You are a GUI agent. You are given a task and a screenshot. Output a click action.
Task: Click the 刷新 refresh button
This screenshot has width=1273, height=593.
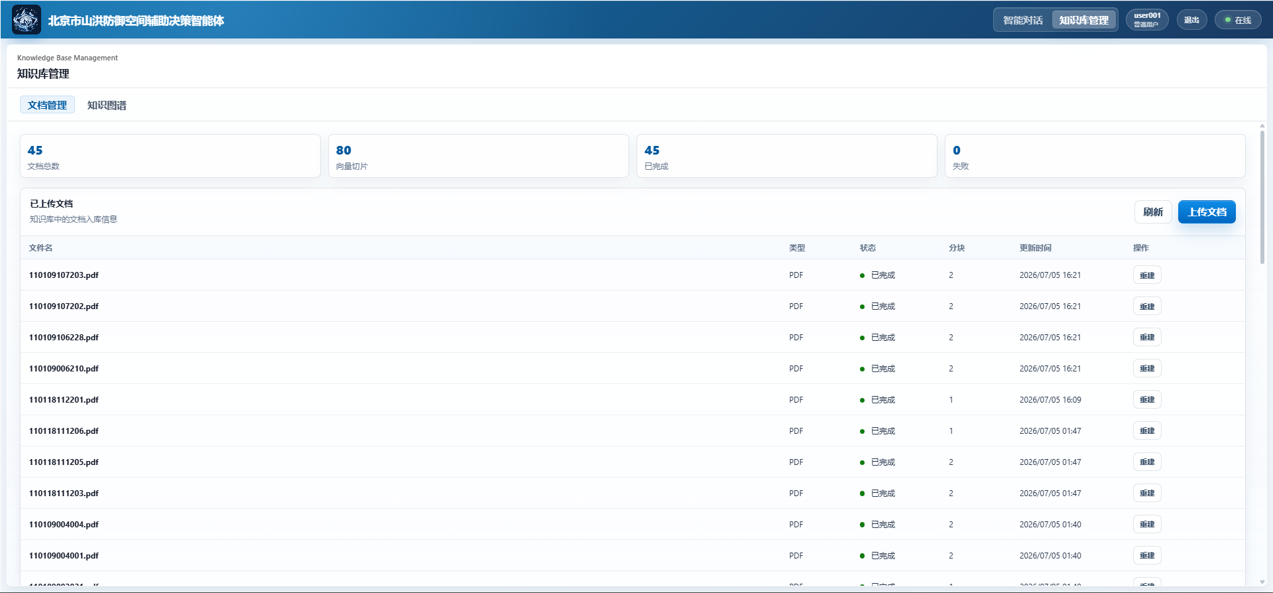click(x=1153, y=212)
